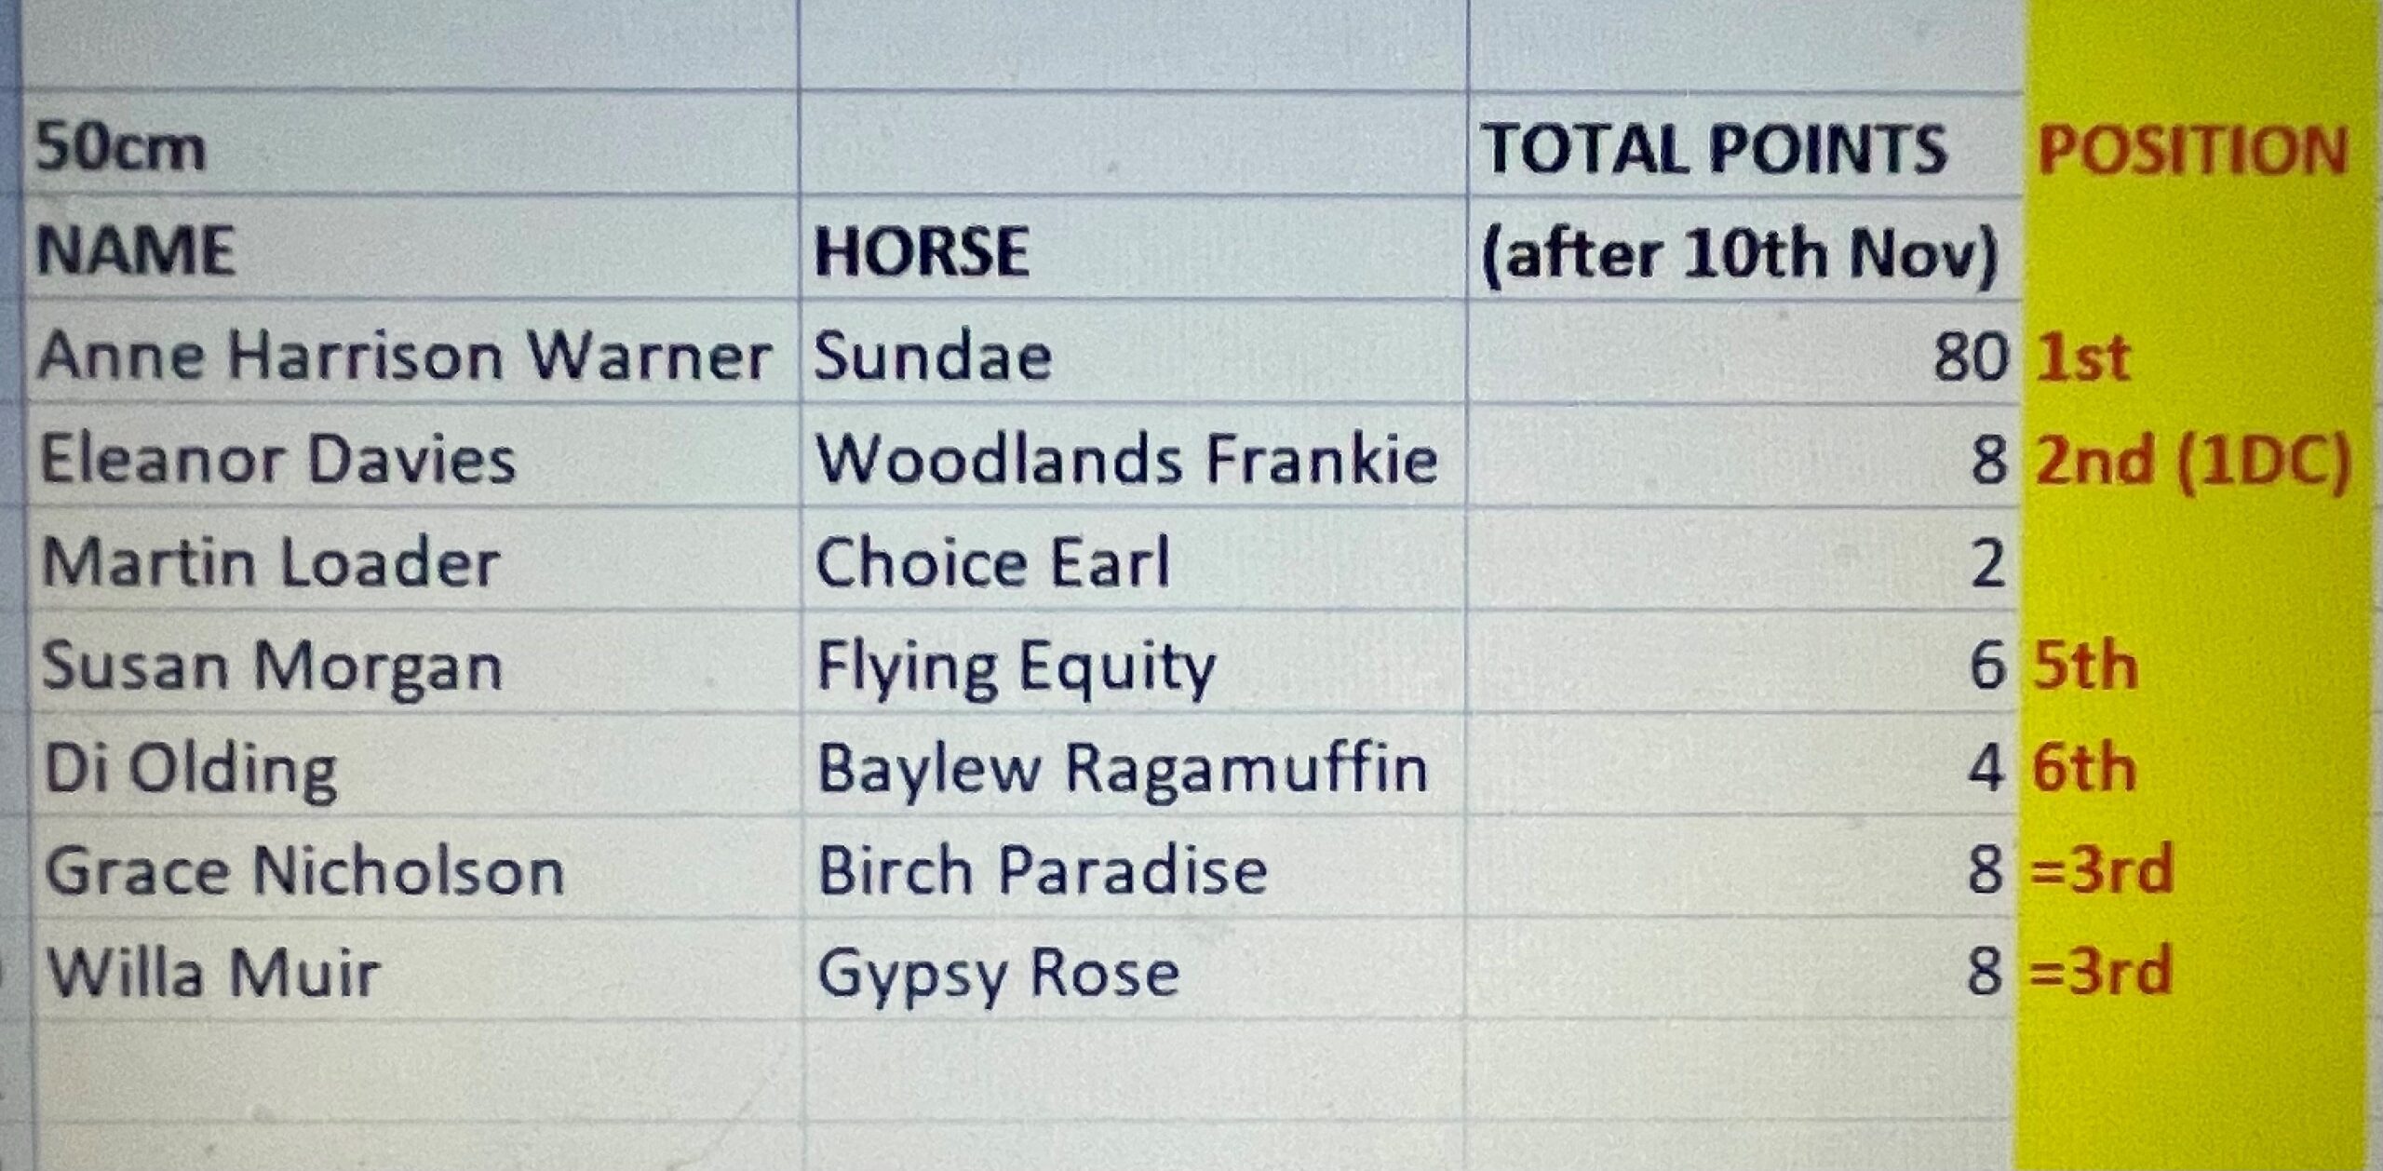Click the Choice Earl horse cell

[x=1133, y=559]
